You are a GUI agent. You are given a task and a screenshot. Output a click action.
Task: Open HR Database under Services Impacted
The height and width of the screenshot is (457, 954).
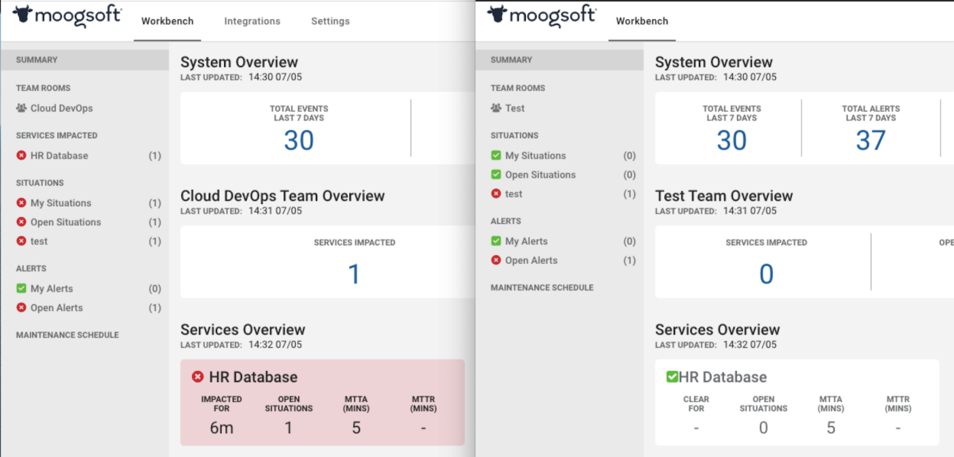[x=59, y=156]
